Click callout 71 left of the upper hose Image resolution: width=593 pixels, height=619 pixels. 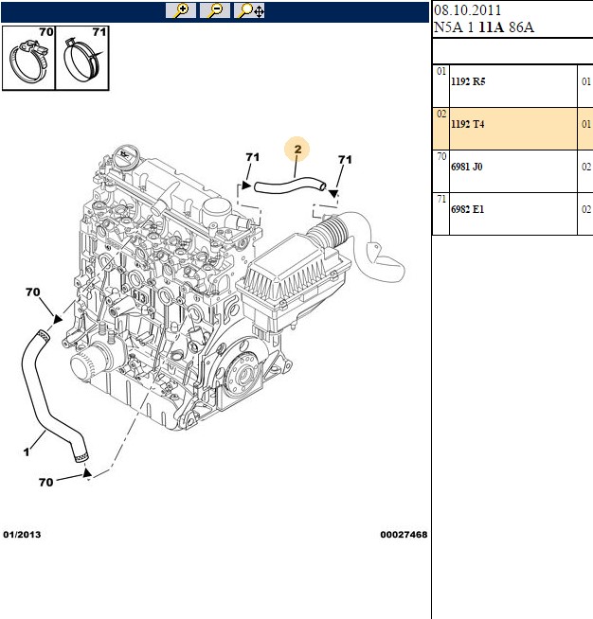[252, 157]
